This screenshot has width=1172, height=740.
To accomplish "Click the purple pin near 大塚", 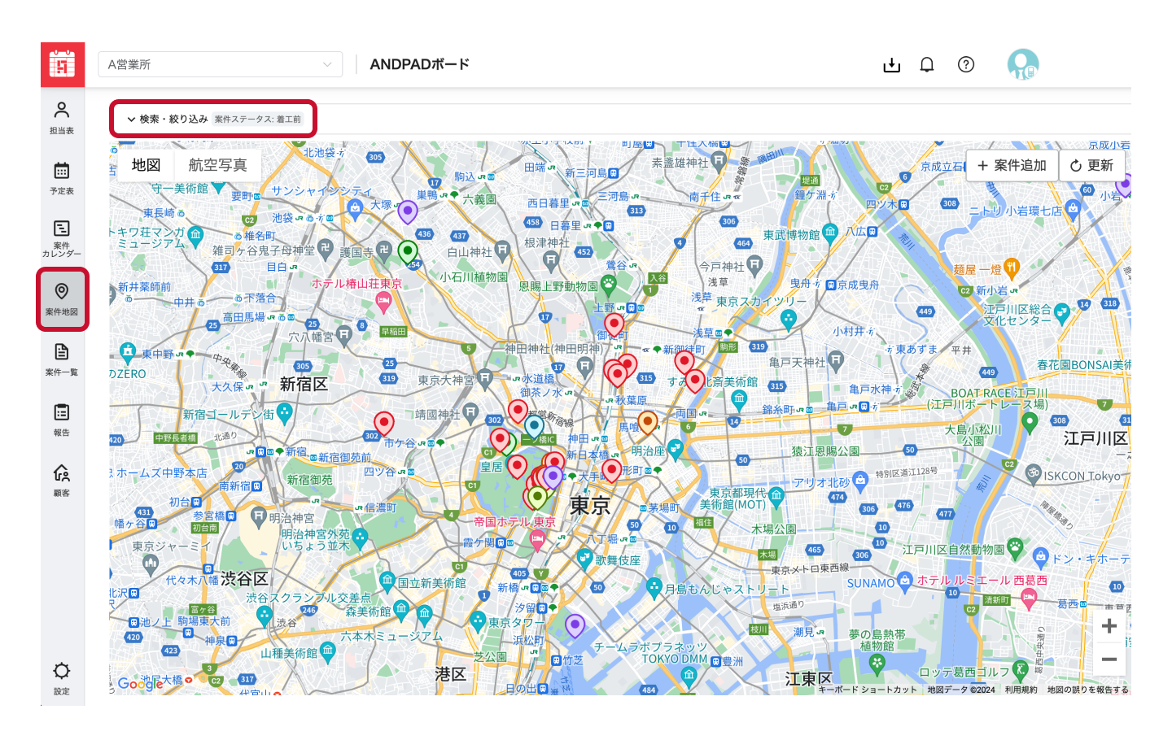I will click(x=408, y=212).
